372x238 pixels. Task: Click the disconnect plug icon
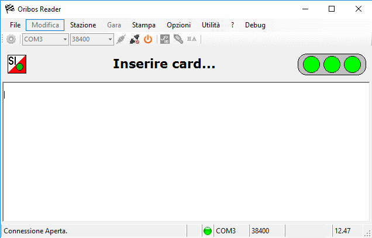pos(135,39)
